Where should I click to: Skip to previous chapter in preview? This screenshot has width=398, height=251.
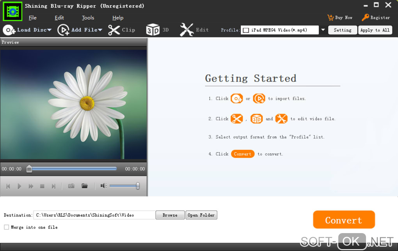[8, 186]
